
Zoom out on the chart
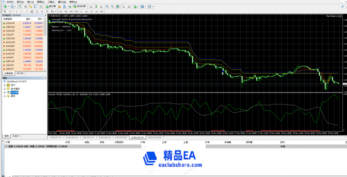(x=112, y=7)
